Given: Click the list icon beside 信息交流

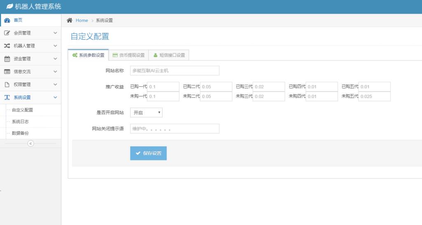Looking at the screenshot, I should pos(7,72).
